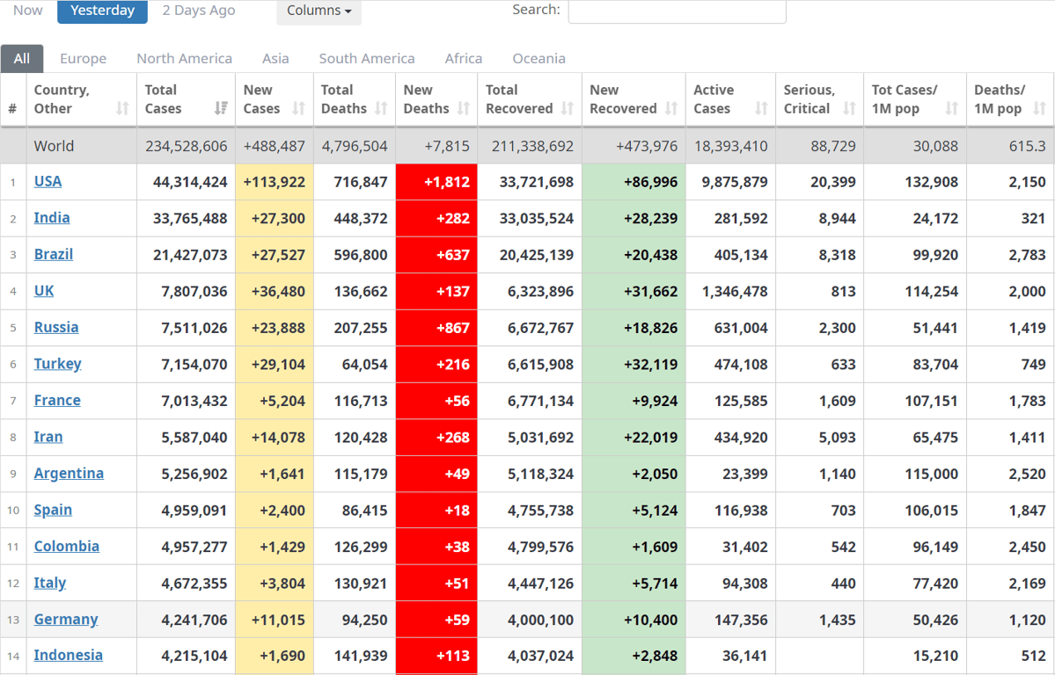Click USA new deaths cell +1,812
The height and width of the screenshot is (675, 1055).
coord(436,182)
